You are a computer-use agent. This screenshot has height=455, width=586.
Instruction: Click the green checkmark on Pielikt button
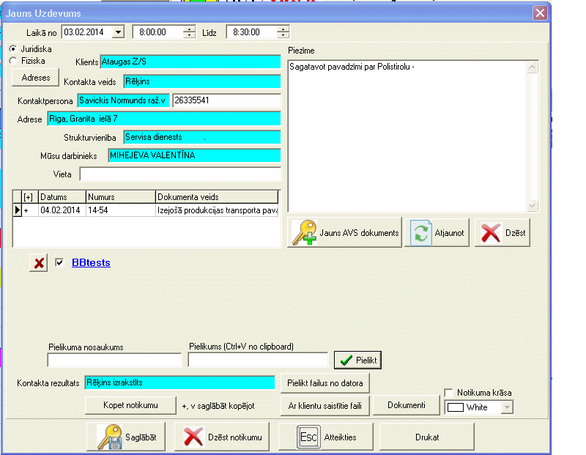click(x=346, y=360)
